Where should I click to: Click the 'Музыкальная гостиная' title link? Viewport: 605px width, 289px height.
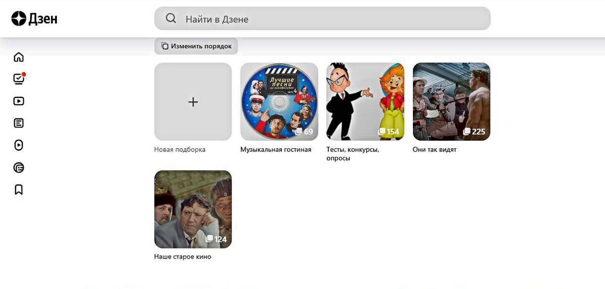[276, 150]
